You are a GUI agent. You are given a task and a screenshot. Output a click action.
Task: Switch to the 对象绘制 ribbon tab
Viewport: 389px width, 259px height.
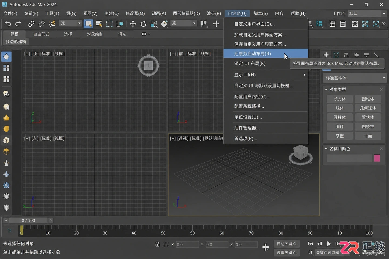(95, 34)
